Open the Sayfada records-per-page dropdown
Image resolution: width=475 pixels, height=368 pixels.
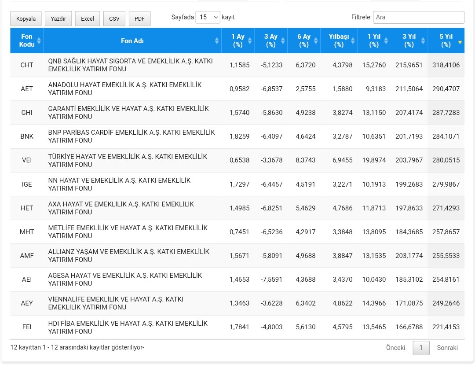pos(208,17)
